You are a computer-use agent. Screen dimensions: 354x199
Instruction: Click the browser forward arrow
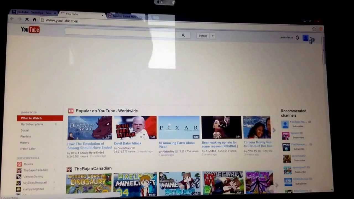tap(19, 19)
